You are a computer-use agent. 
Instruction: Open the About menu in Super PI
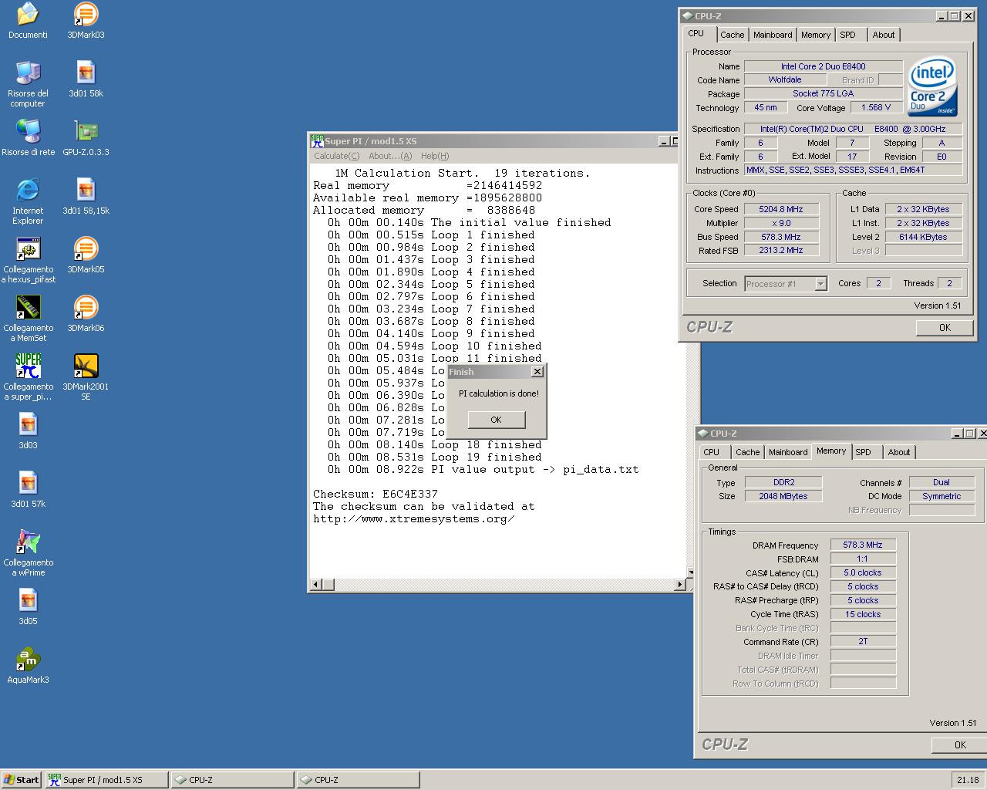(390, 156)
